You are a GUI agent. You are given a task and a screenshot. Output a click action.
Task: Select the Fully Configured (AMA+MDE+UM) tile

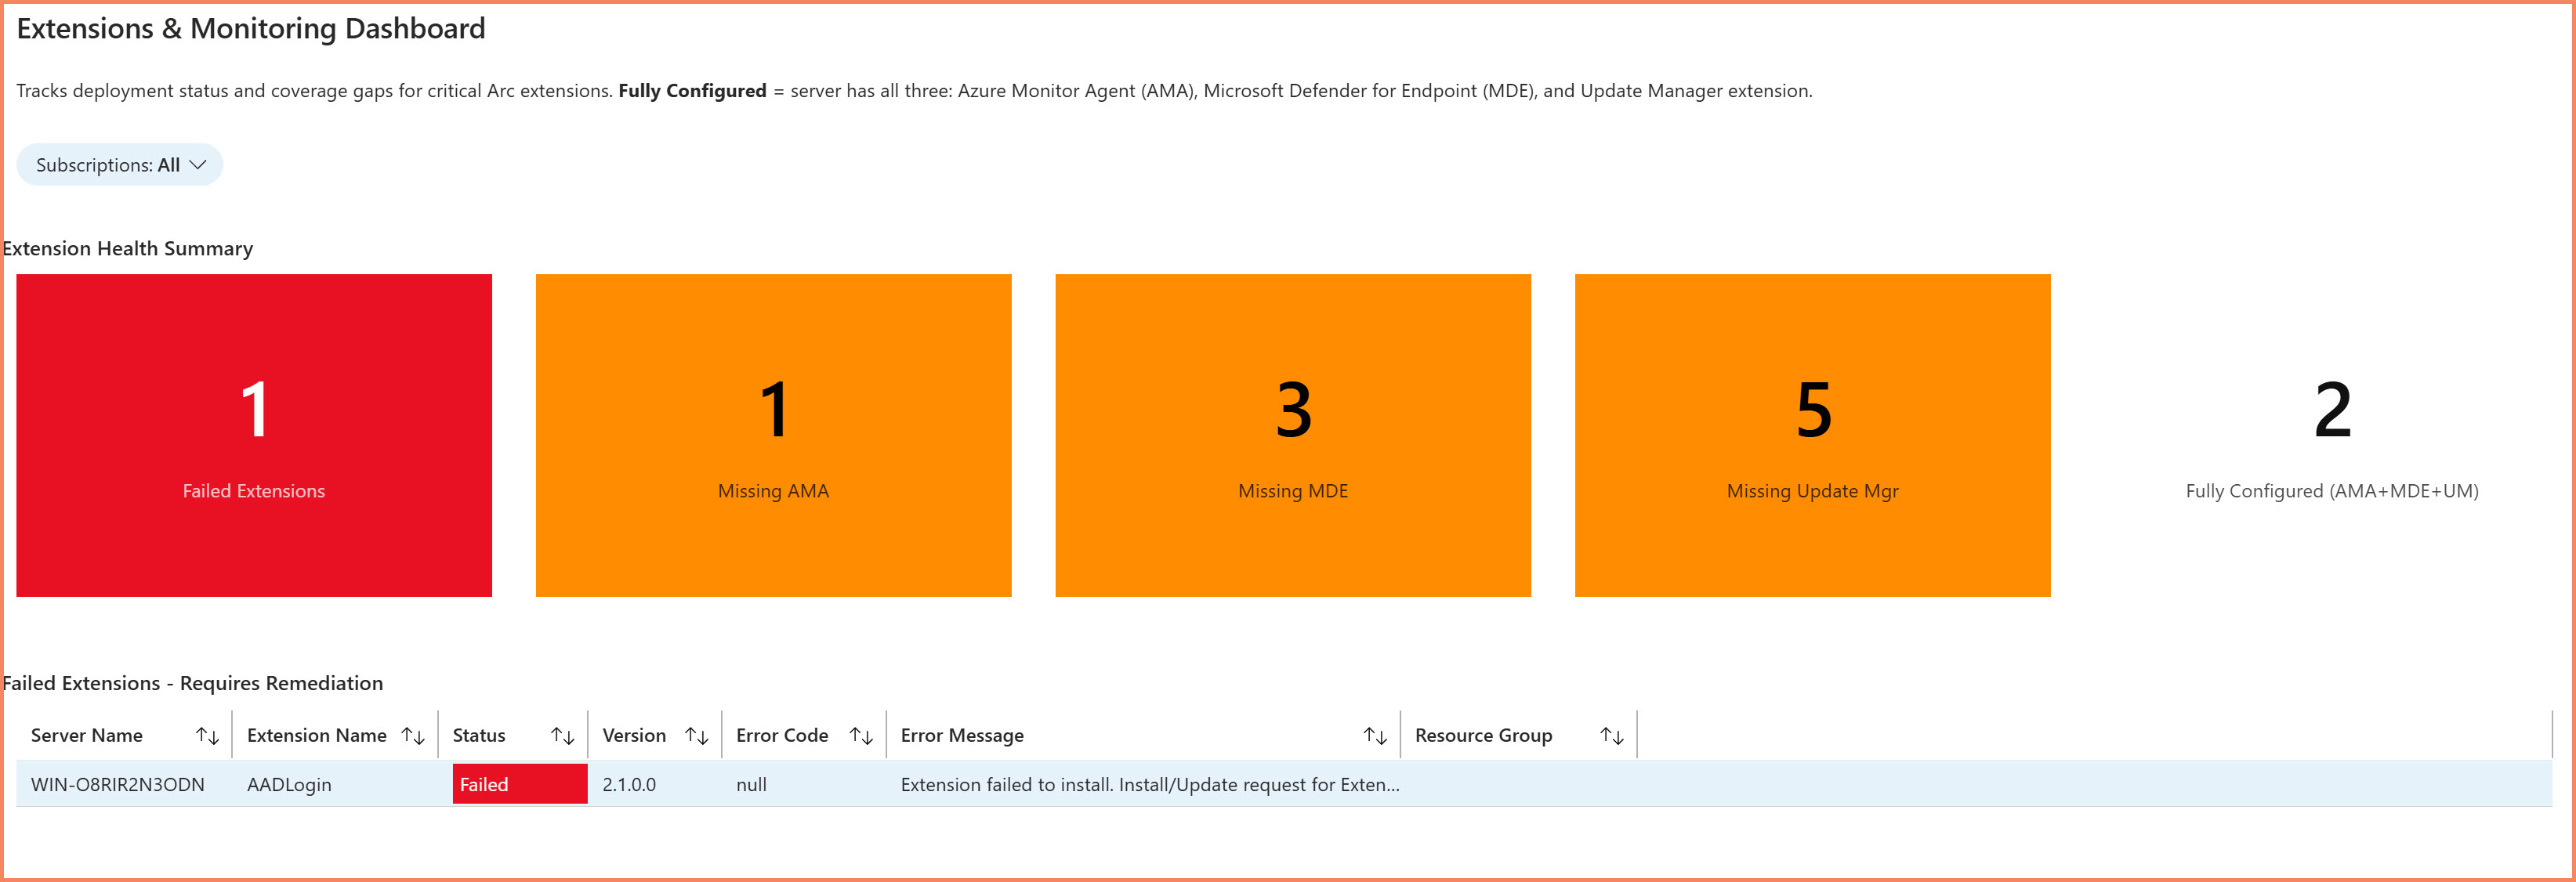(2332, 435)
